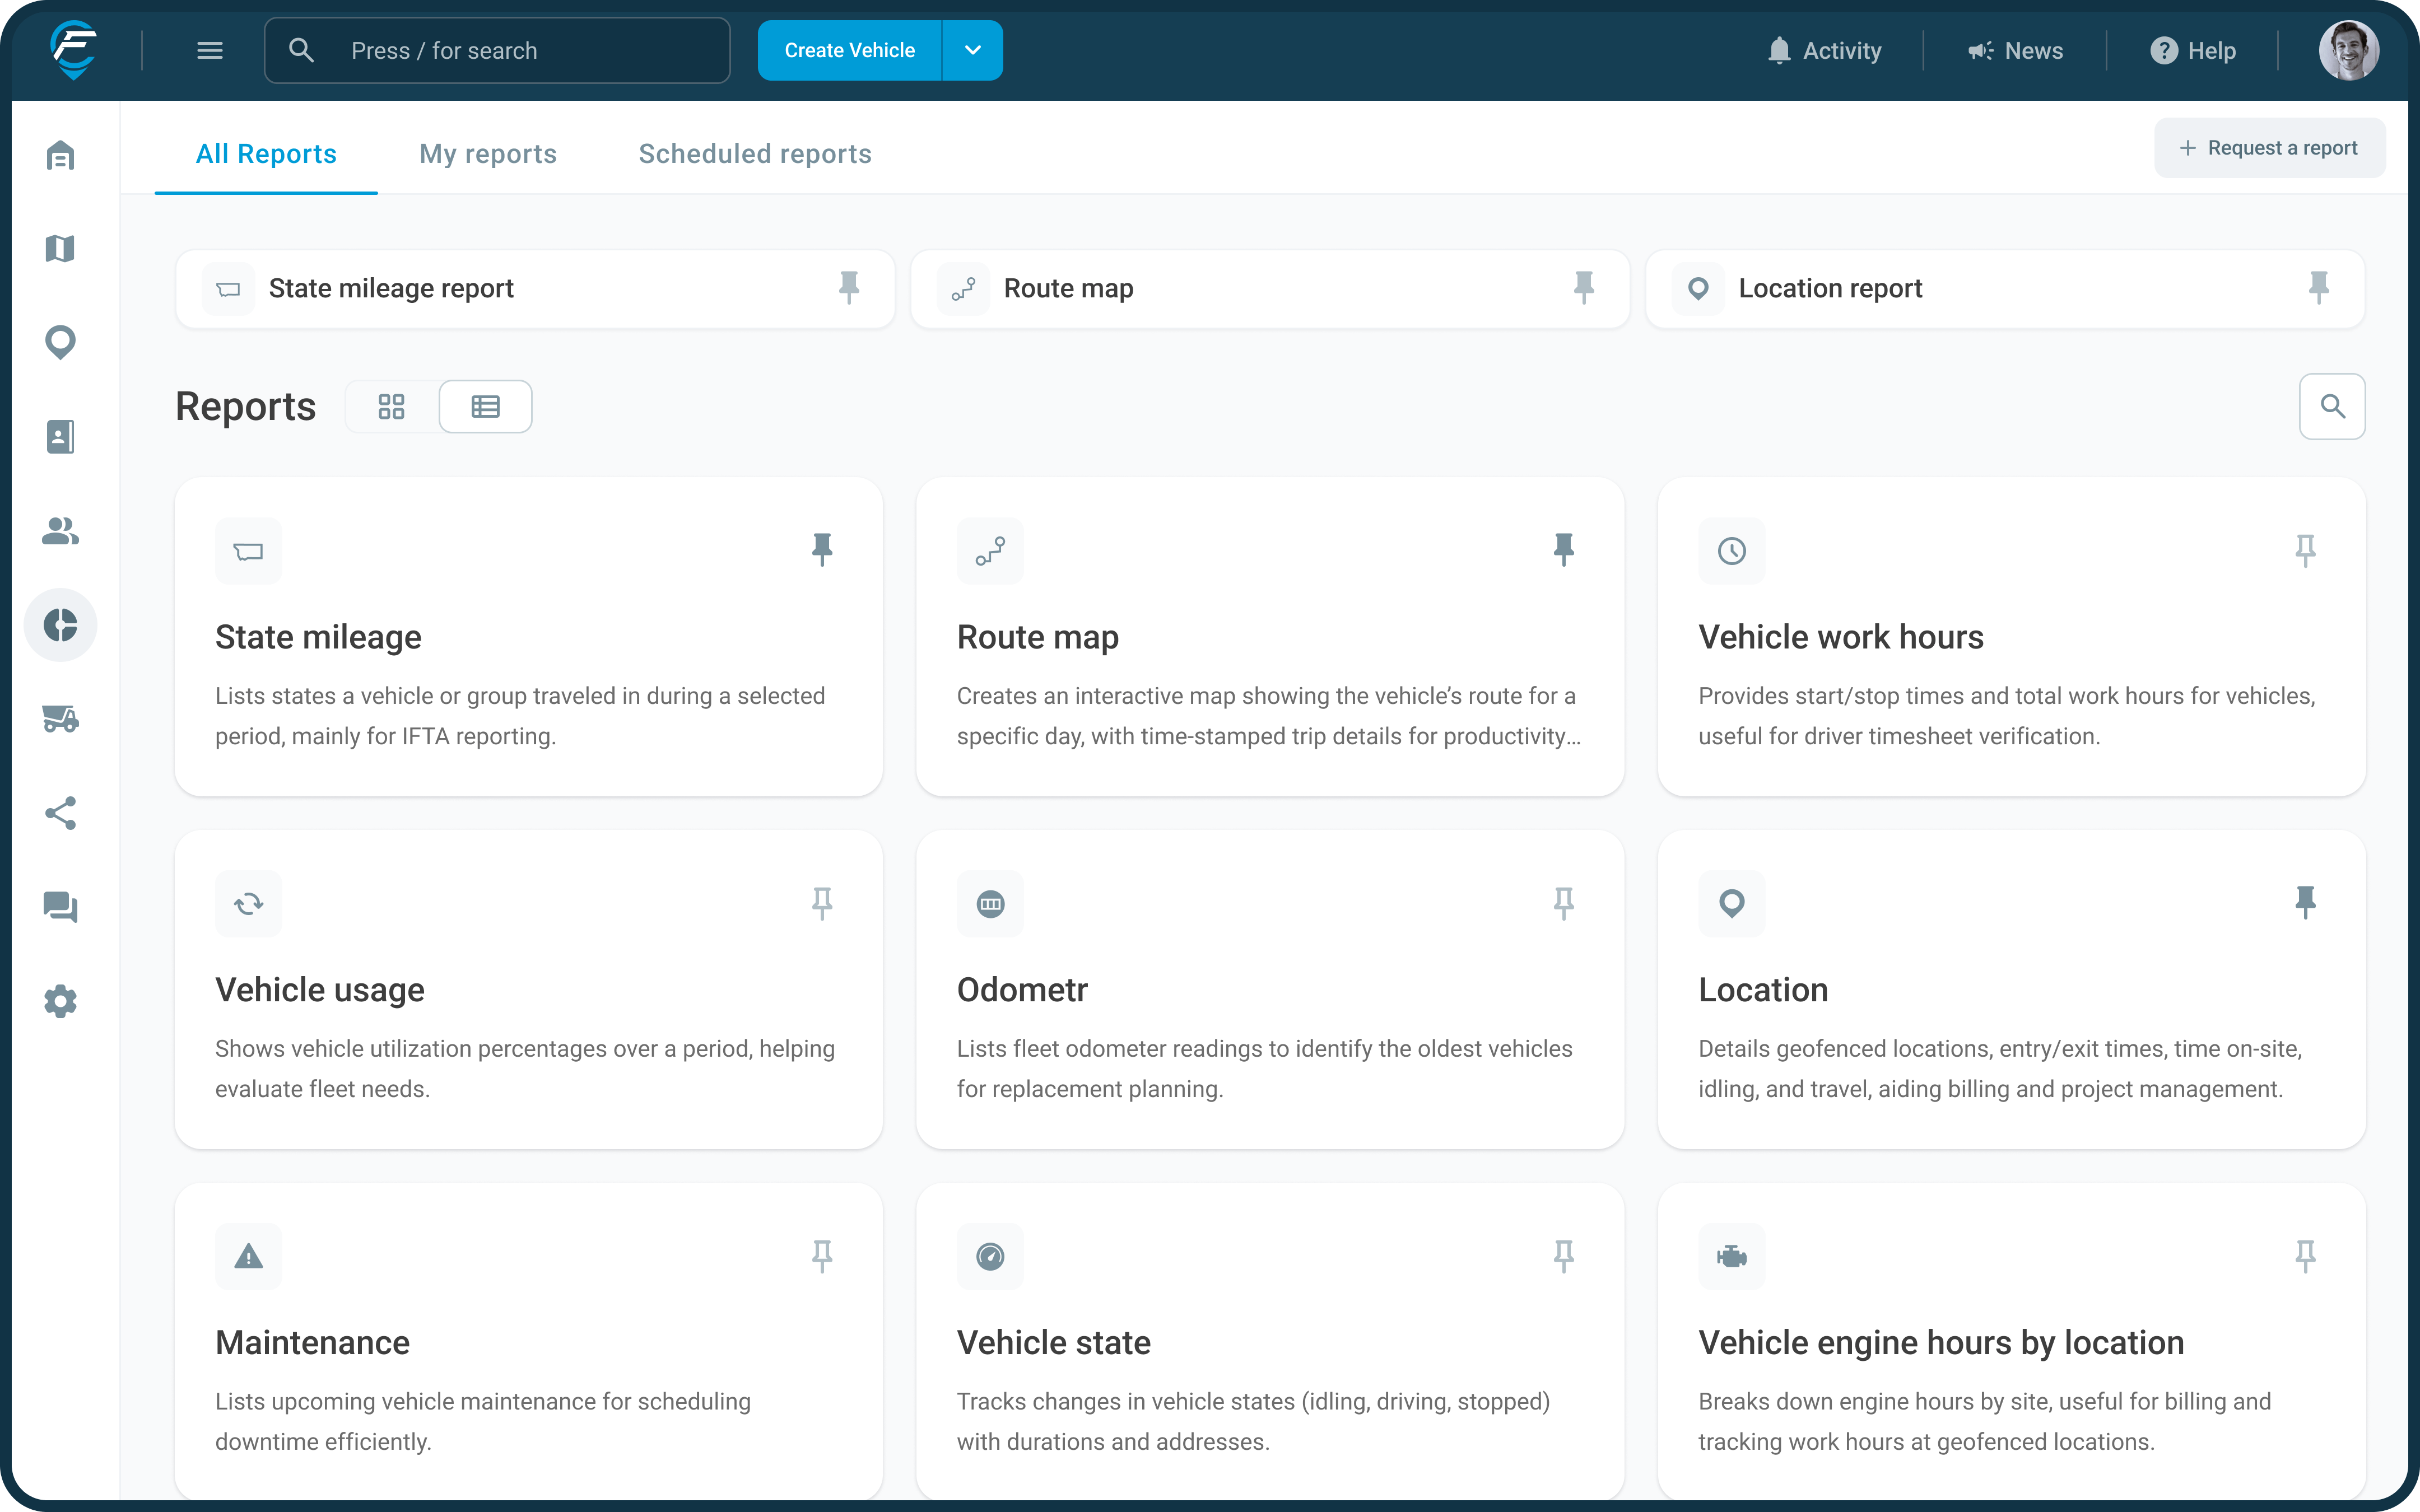The width and height of the screenshot is (2420, 1512).
Task: Click the gauge icon on Vehicle state card
Action: (990, 1257)
